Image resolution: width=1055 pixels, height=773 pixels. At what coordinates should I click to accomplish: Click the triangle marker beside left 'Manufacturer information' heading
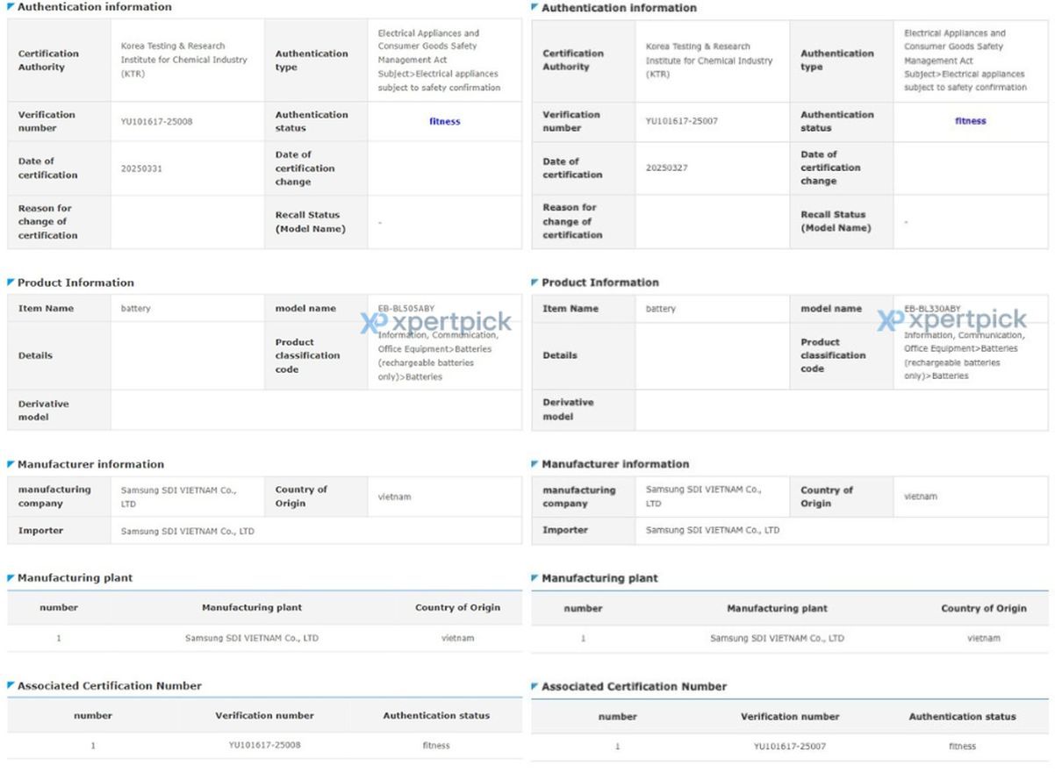click(x=11, y=464)
